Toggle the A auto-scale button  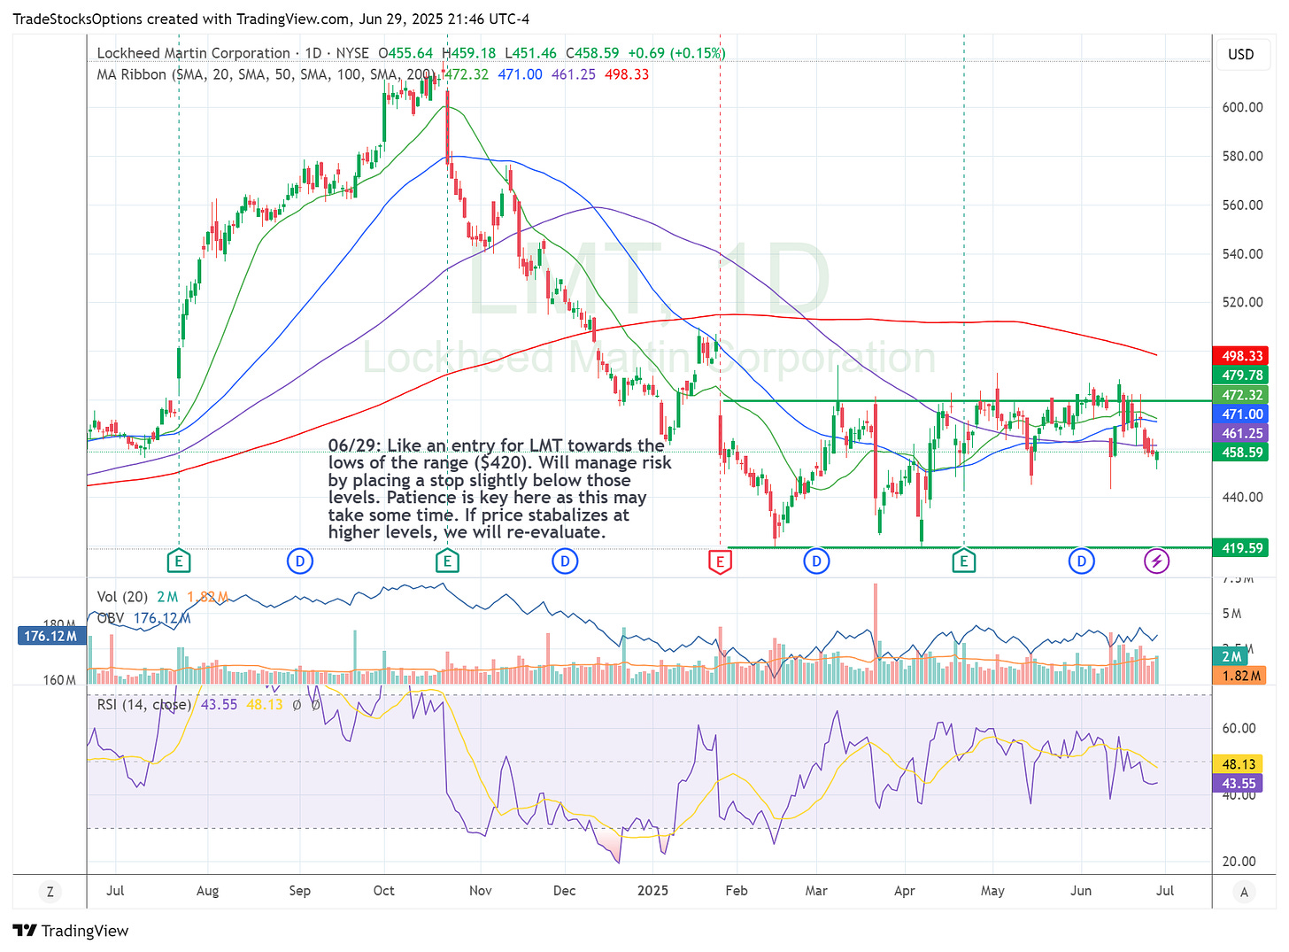click(1244, 892)
